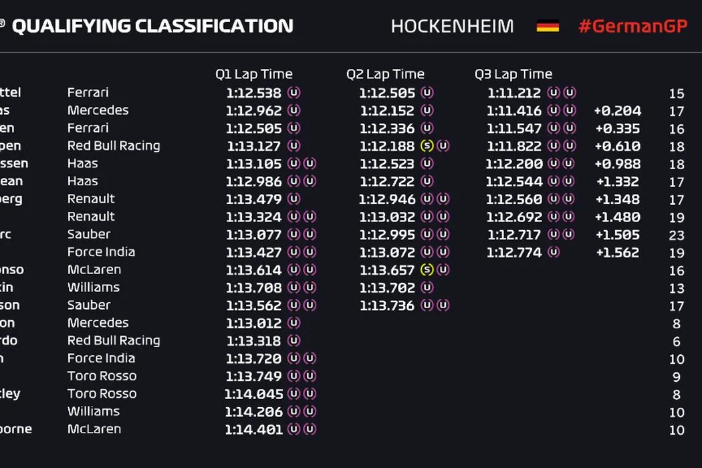Select the tyre icon next to 1:13.318
Image resolution: width=702 pixels, height=468 pixels.
click(294, 340)
